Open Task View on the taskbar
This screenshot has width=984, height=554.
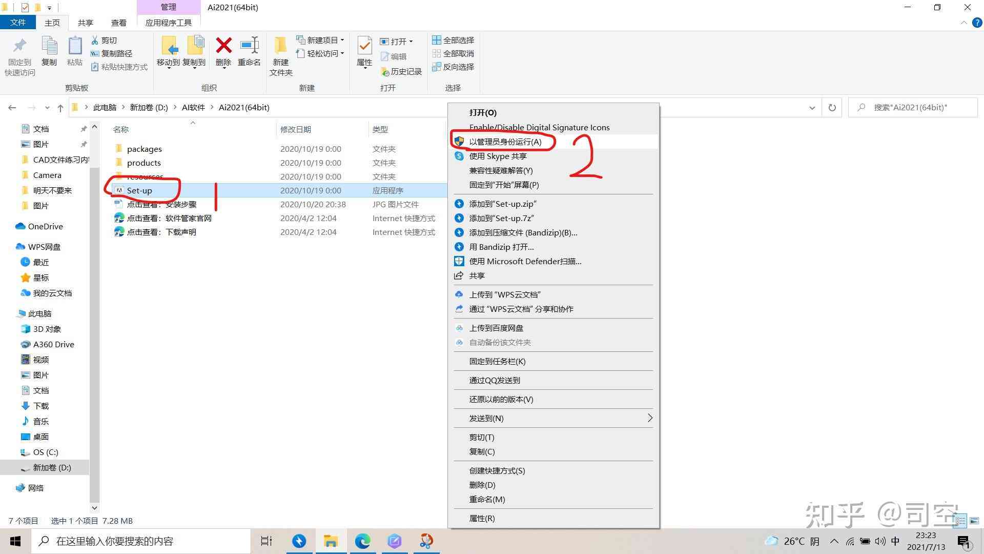[266, 541]
